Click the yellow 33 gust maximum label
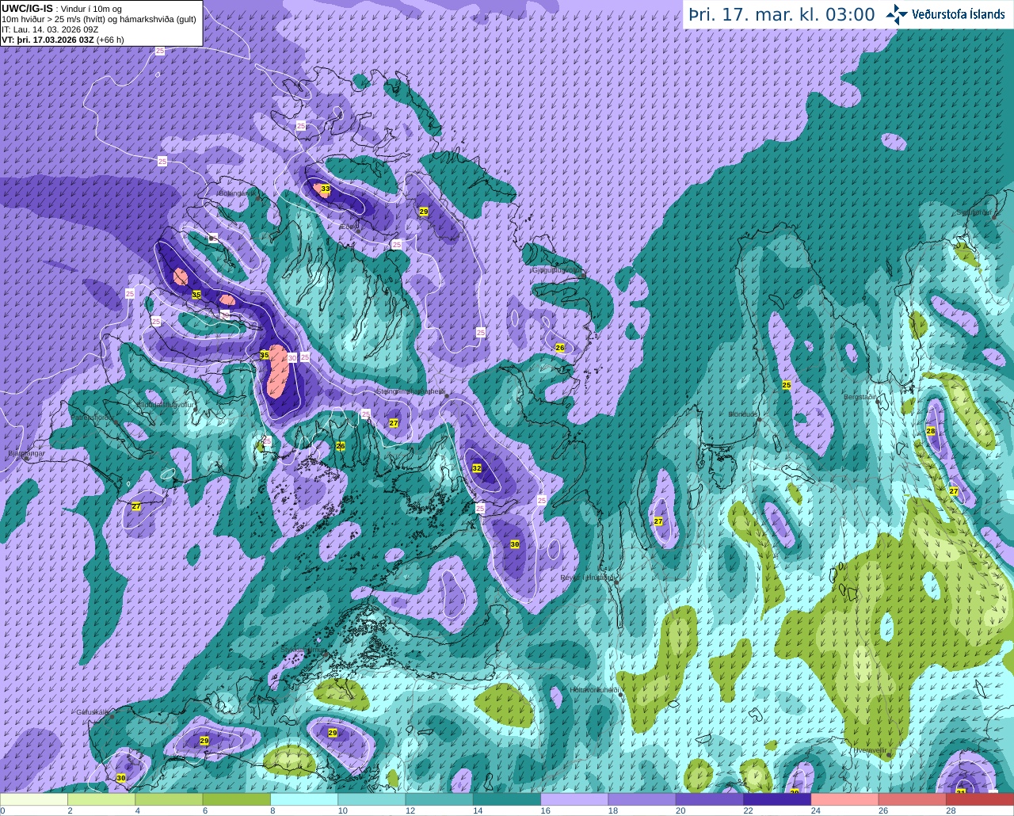 [325, 189]
